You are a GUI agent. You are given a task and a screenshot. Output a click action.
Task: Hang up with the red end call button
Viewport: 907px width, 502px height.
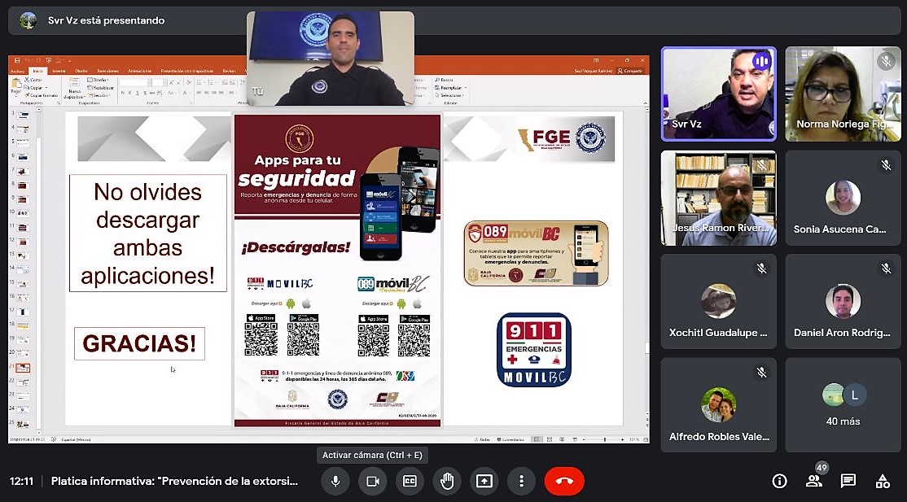click(564, 481)
